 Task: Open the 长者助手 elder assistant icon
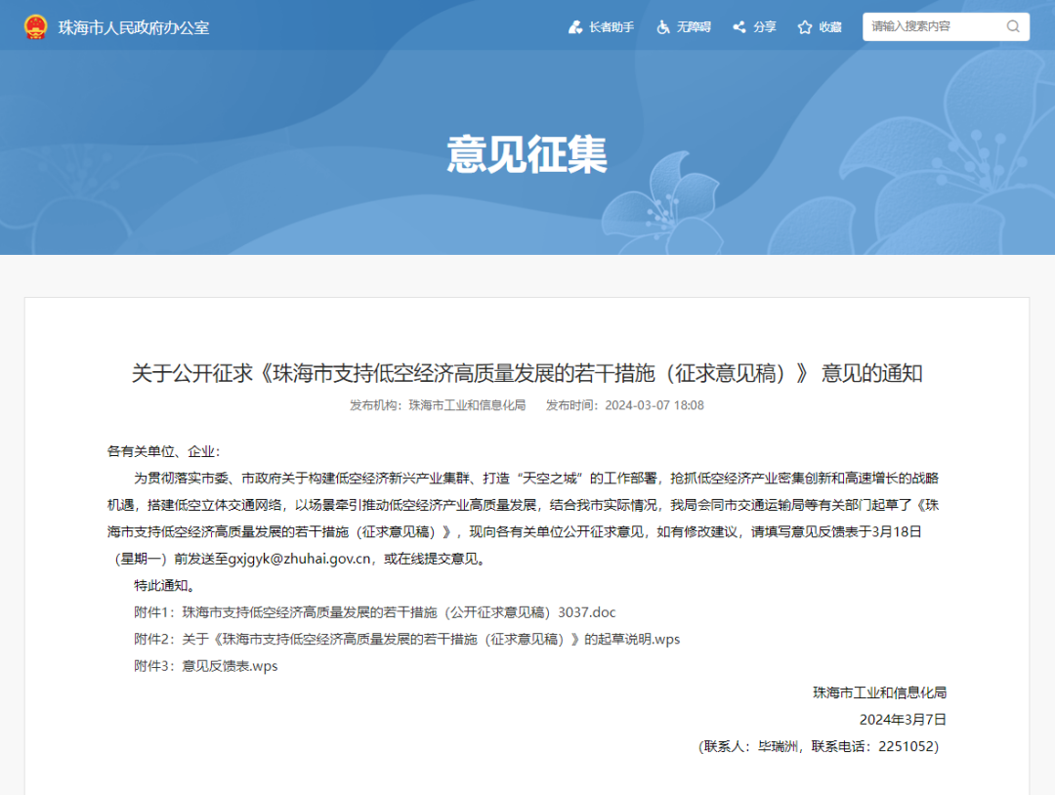575,27
